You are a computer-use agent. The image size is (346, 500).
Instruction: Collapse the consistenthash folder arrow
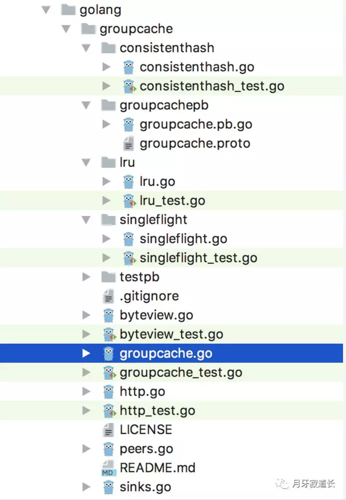coord(86,48)
